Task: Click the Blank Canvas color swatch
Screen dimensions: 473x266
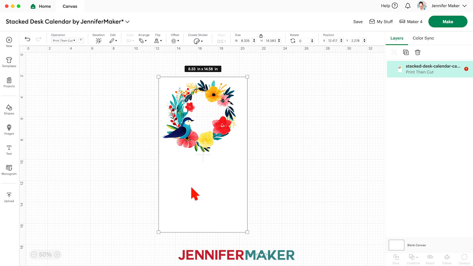Action: pyautogui.click(x=396, y=245)
